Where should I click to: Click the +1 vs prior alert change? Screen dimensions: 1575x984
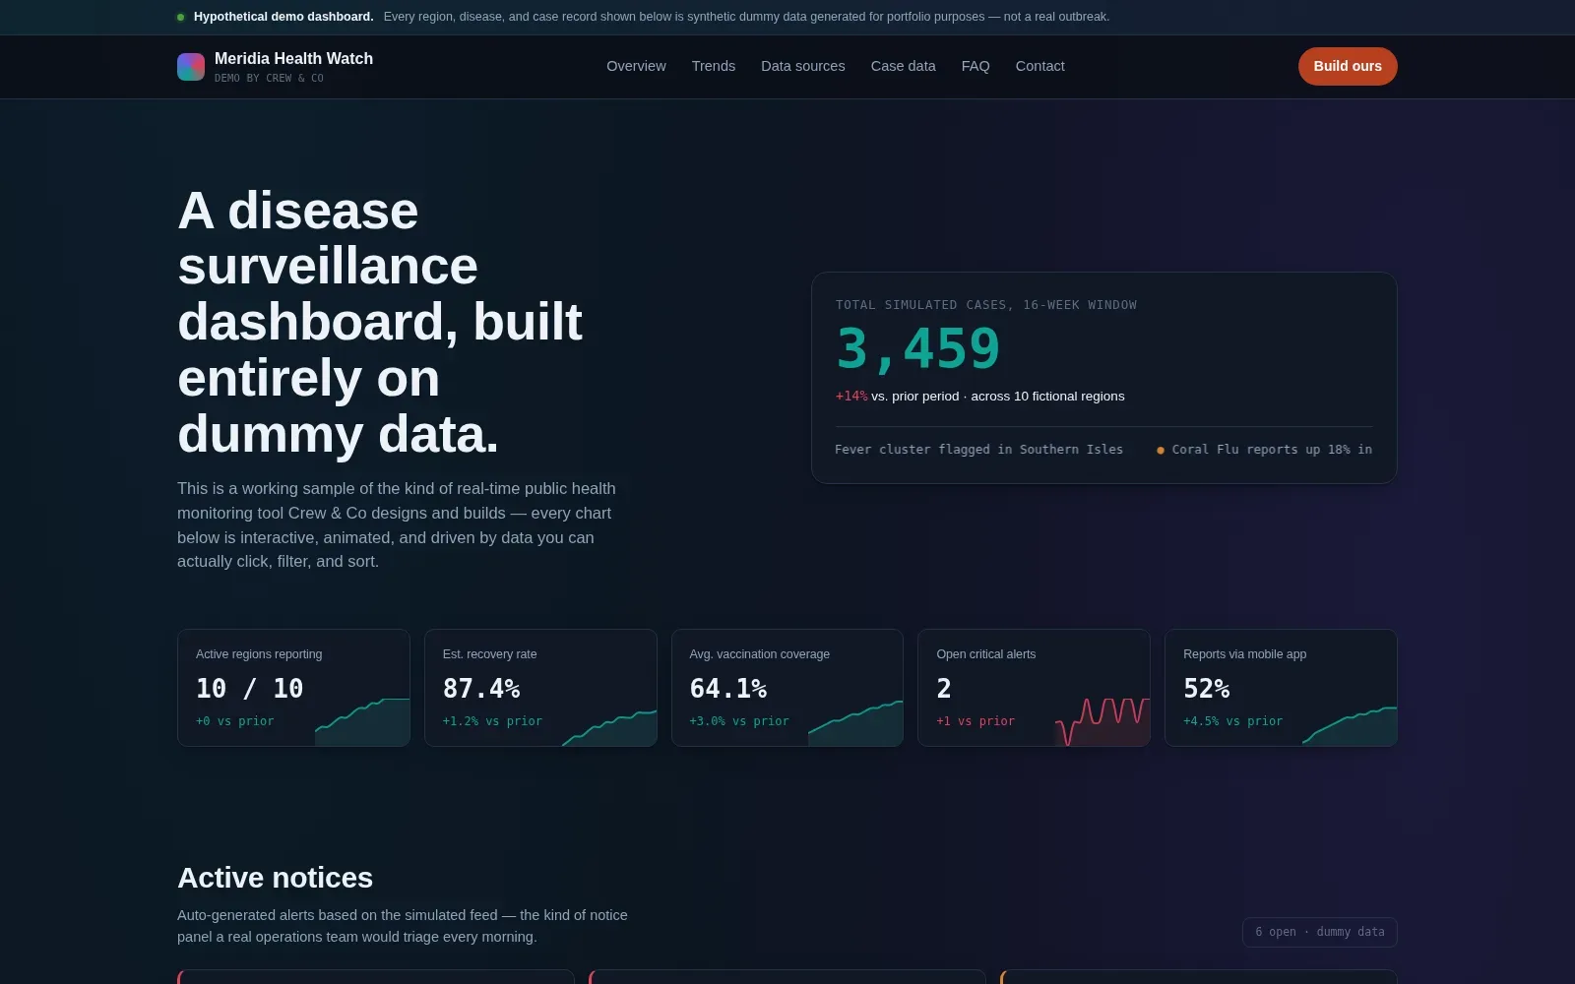976,721
